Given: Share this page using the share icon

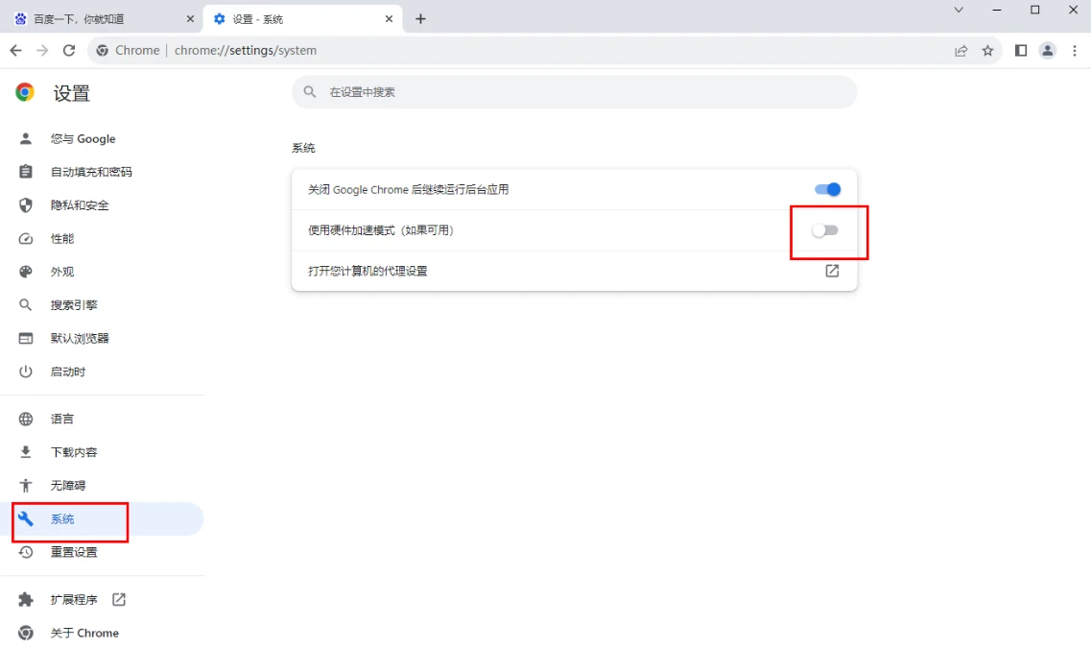Looking at the screenshot, I should [x=961, y=50].
